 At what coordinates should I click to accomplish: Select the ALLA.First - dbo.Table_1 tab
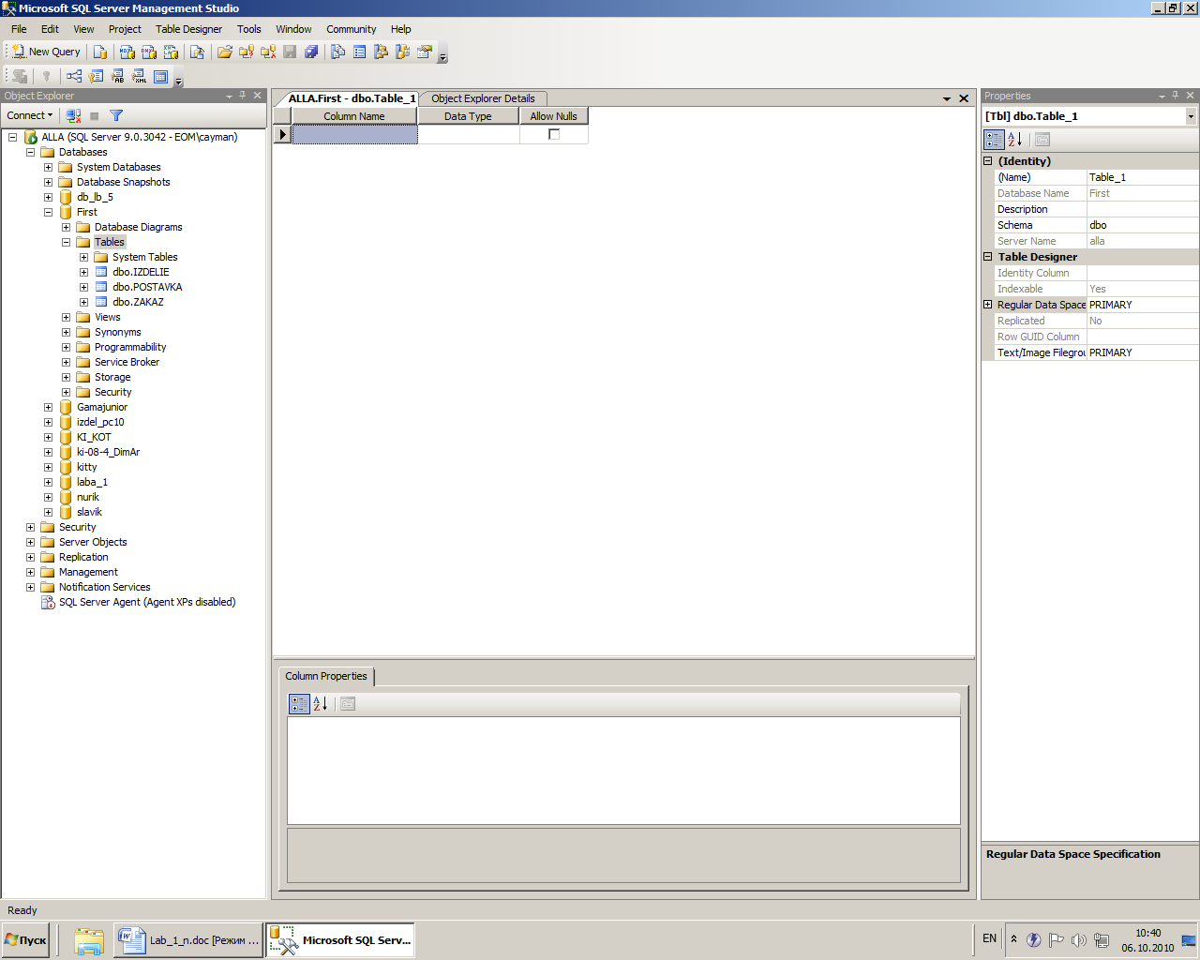pyautogui.click(x=351, y=98)
